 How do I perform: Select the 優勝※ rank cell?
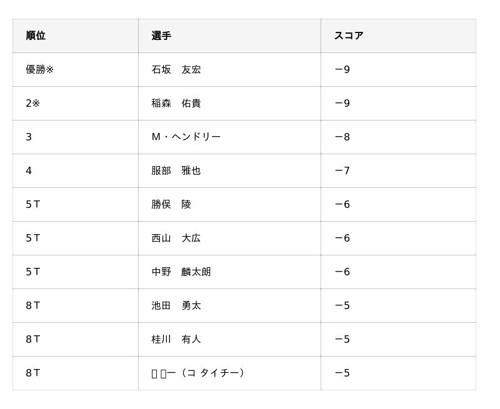pyautogui.click(x=40, y=69)
